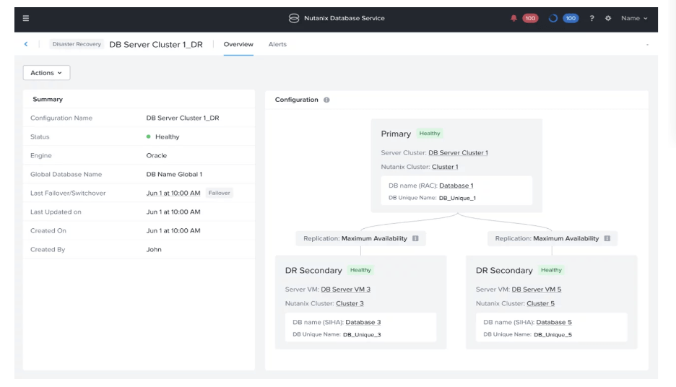Open the Name user dropdown

pos(634,18)
